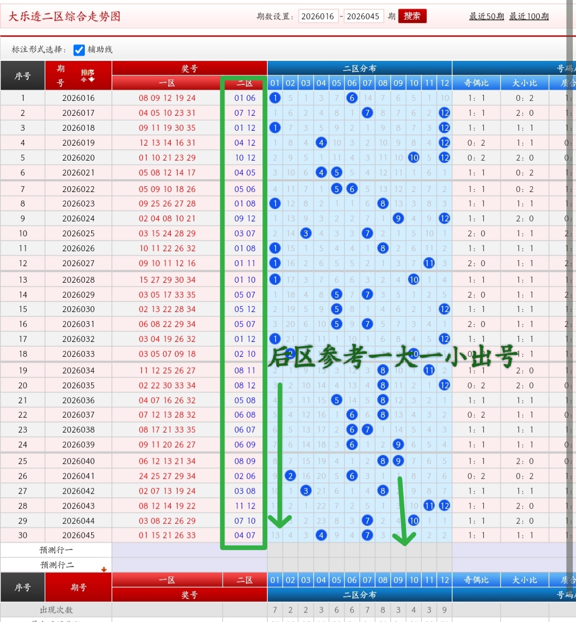Open the 最近50期 link

coord(486,17)
